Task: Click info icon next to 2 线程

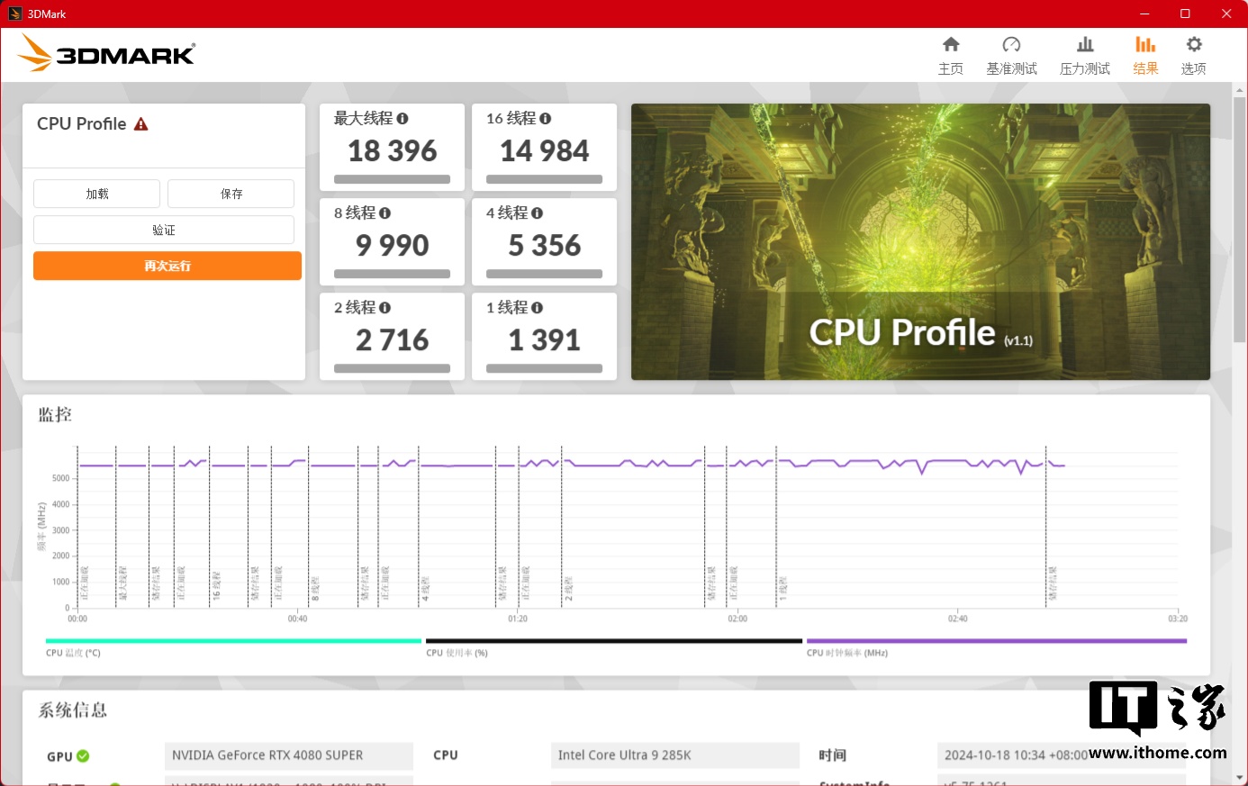Action: click(385, 308)
